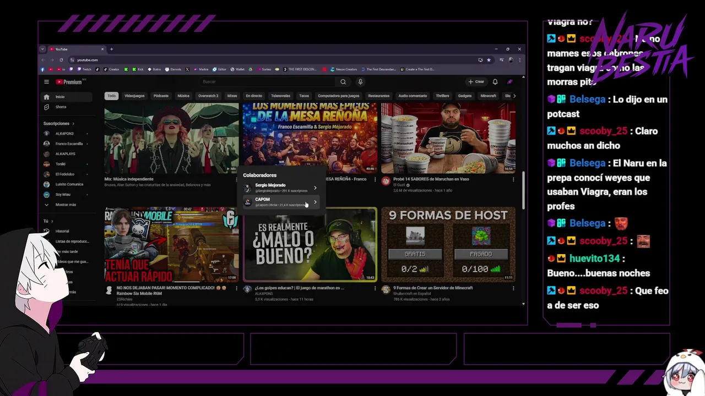Open the YouTube hamburger guide menu
Image resolution: width=705 pixels, height=396 pixels.
click(x=46, y=82)
